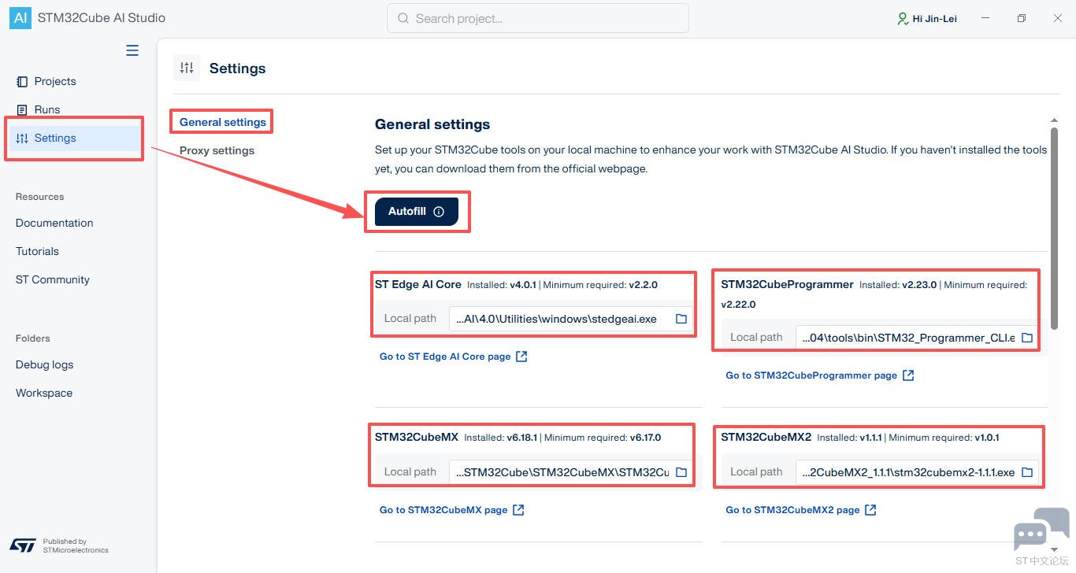Open the Debug logs folder
1076x573 pixels.
pos(44,364)
